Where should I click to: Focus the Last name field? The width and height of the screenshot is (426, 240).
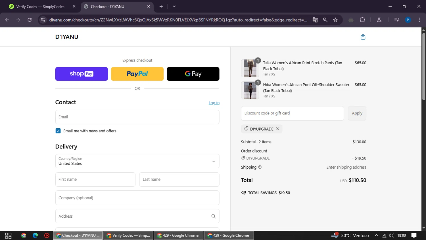179,180
